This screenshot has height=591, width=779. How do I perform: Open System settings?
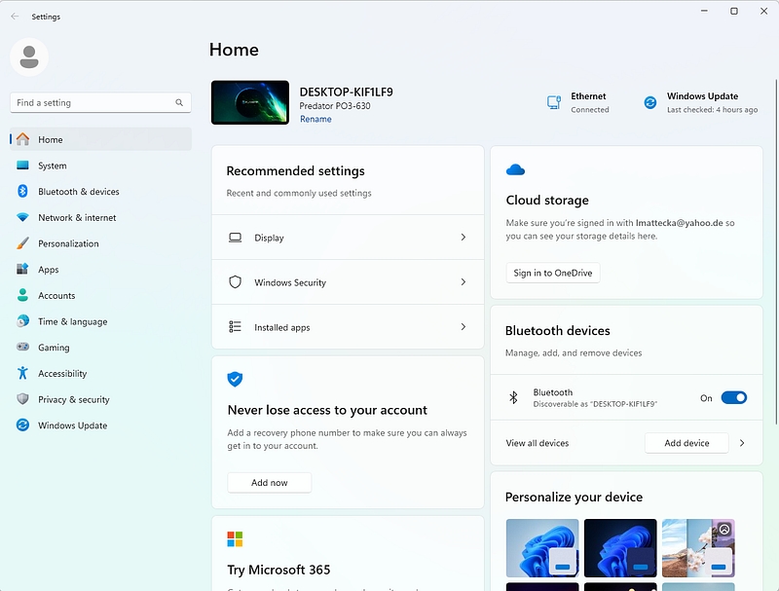click(101, 166)
